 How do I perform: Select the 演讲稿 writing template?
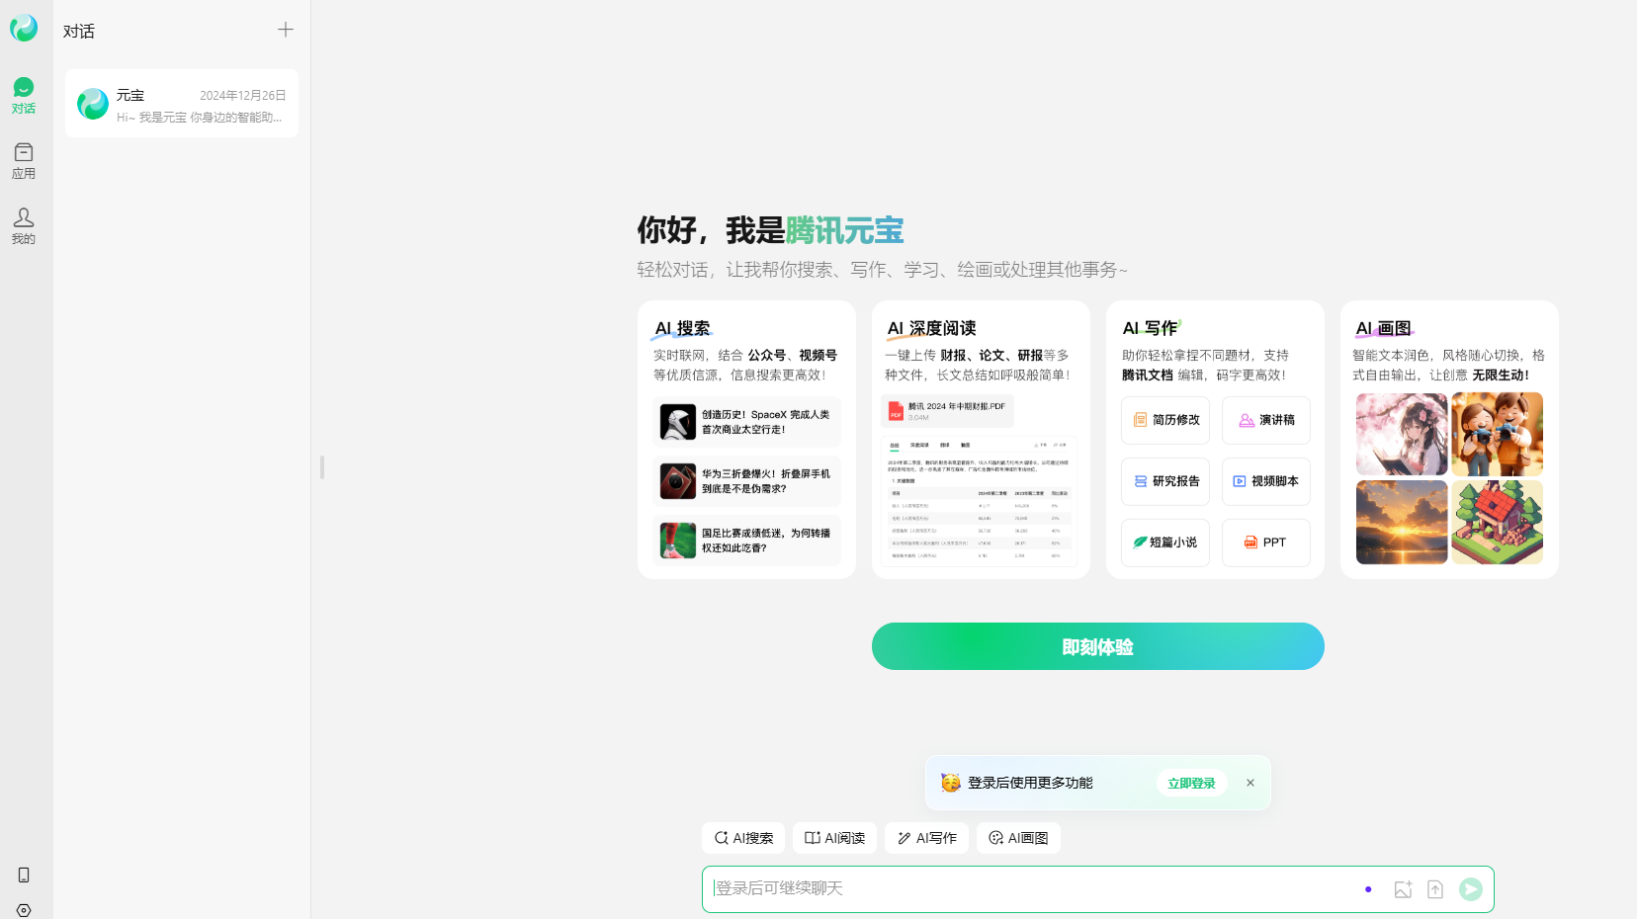tap(1266, 421)
